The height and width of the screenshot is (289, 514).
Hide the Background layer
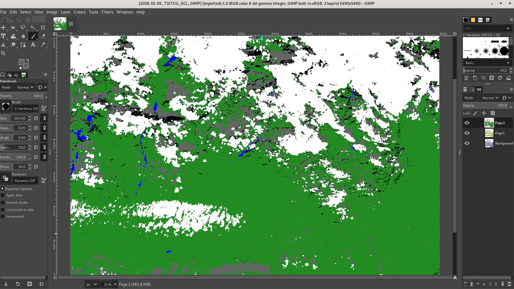[467, 143]
